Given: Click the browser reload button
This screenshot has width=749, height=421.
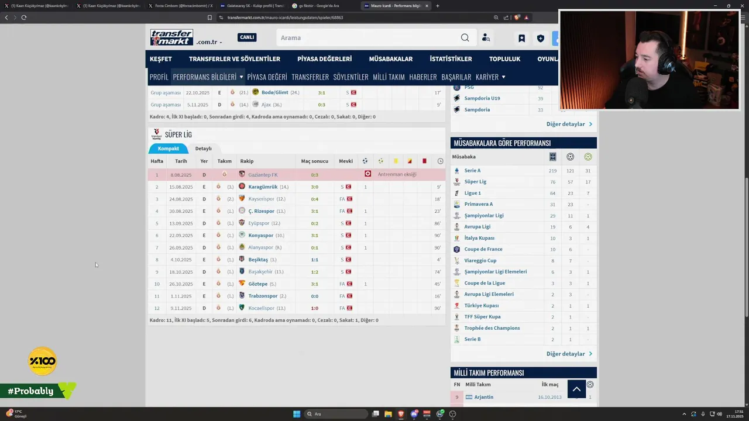Looking at the screenshot, I should [23, 18].
